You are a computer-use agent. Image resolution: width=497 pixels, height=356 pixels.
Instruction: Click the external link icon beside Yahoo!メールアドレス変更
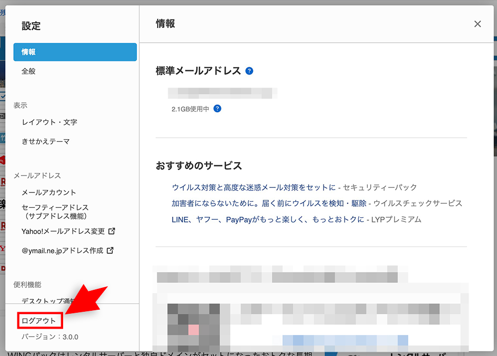111,231
